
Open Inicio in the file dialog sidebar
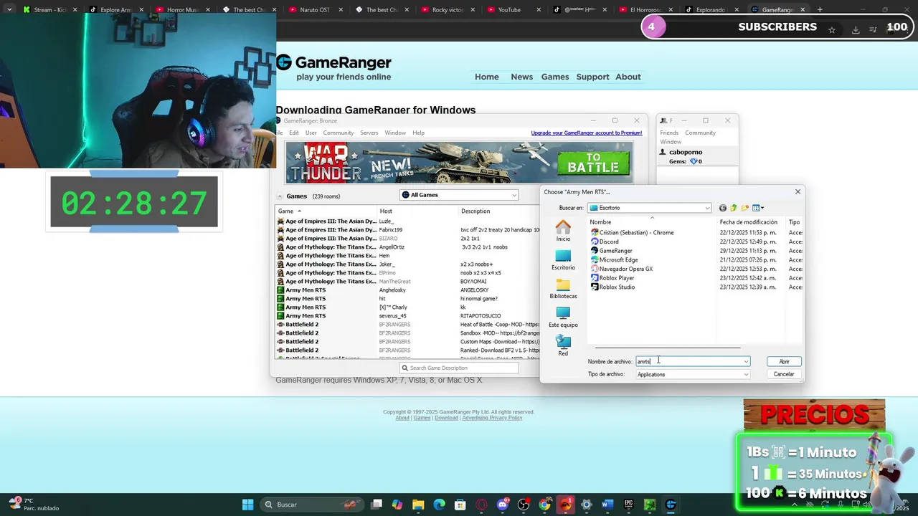[x=563, y=231]
